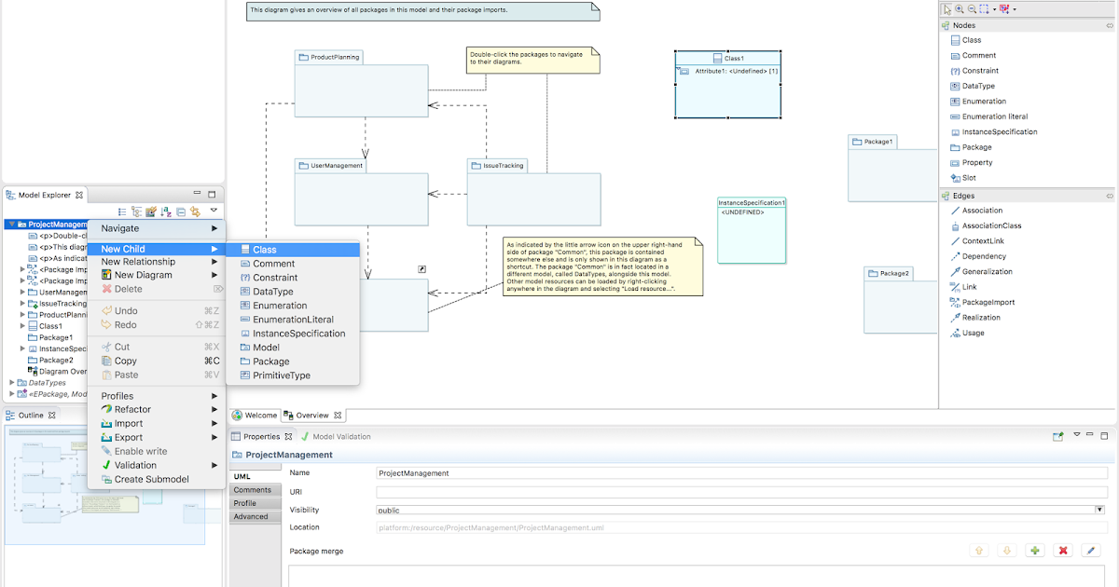Select the Dependency edge tool
The width and height of the screenshot is (1119, 587).
coord(979,255)
